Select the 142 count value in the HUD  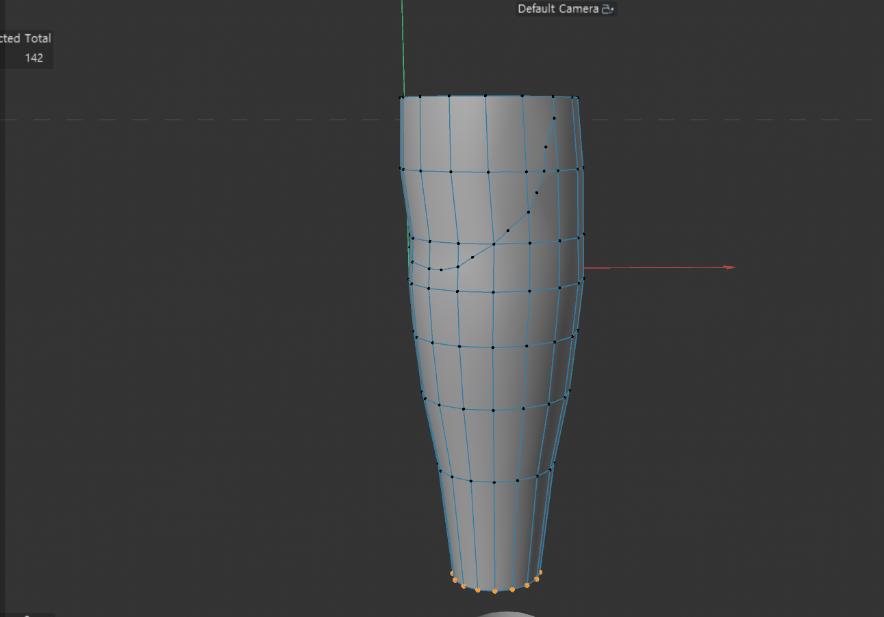click(x=34, y=58)
